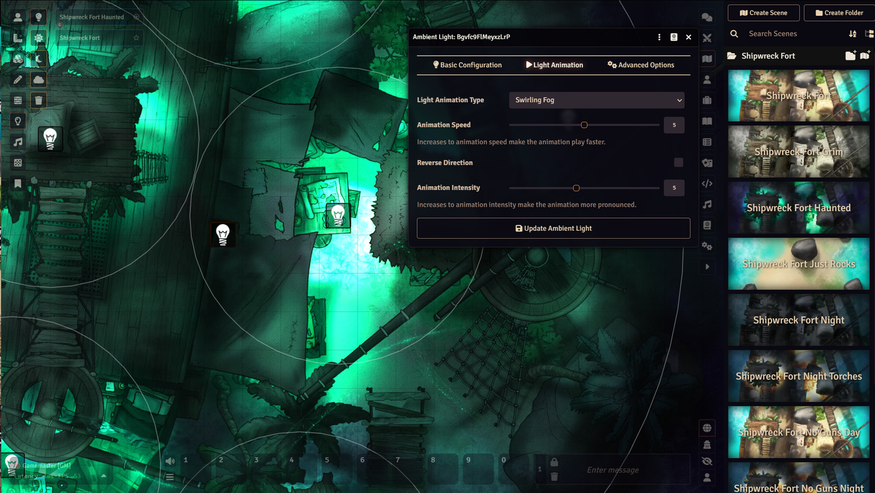This screenshot has height=493, width=875.
Task: Click the Animation Speed number field
Action: click(674, 125)
